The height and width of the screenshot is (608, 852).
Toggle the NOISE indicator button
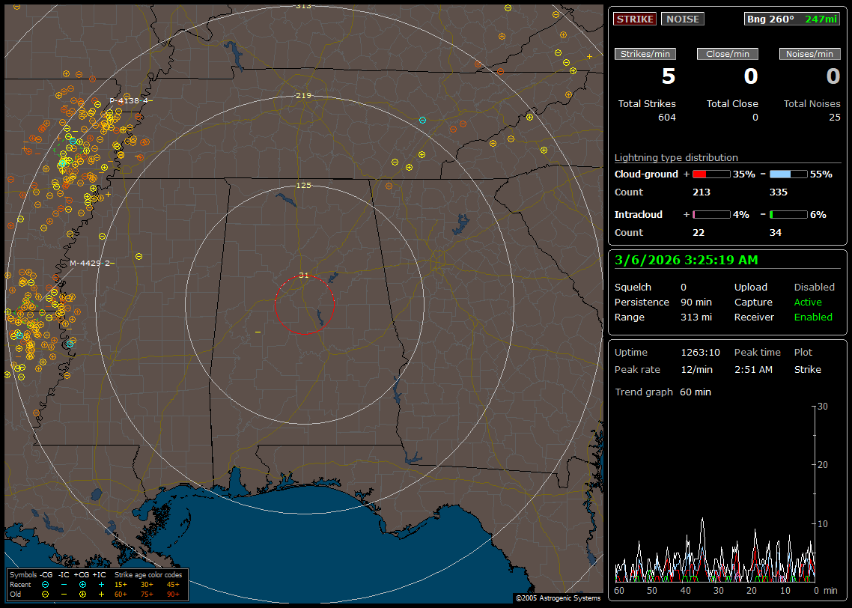tap(682, 19)
